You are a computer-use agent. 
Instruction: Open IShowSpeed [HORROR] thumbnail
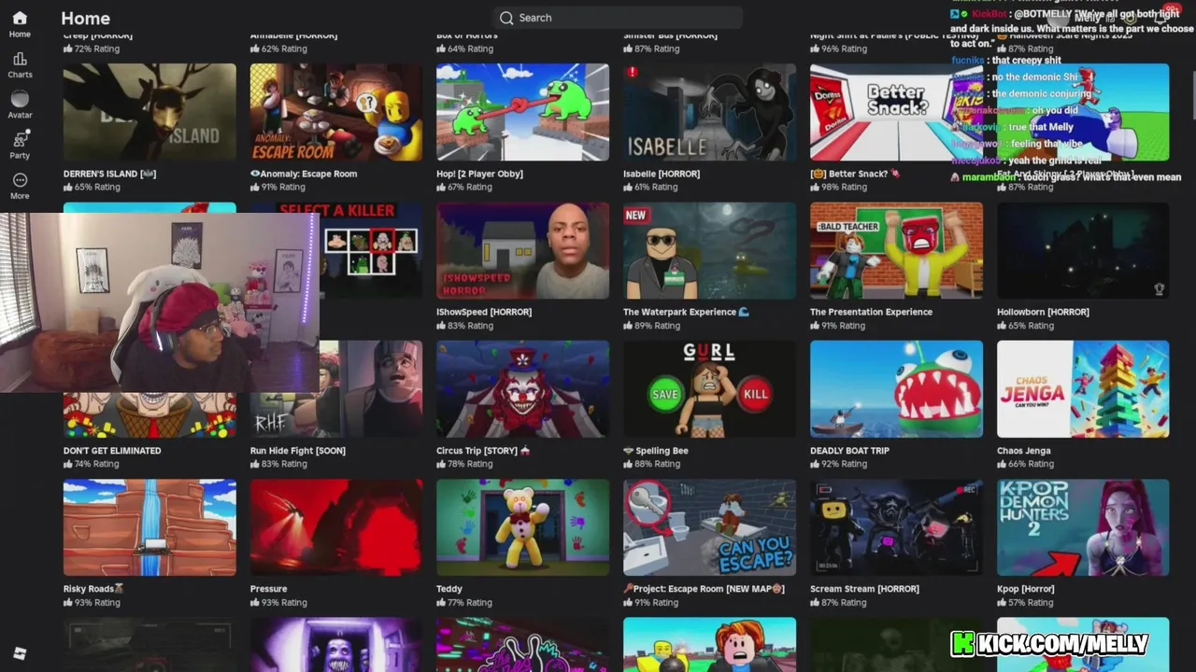click(x=522, y=250)
